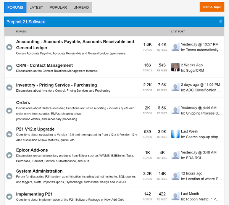
Task: Click the 2.2K topics count for Inventory
Action: pyautogui.click(x=147, y=85)
